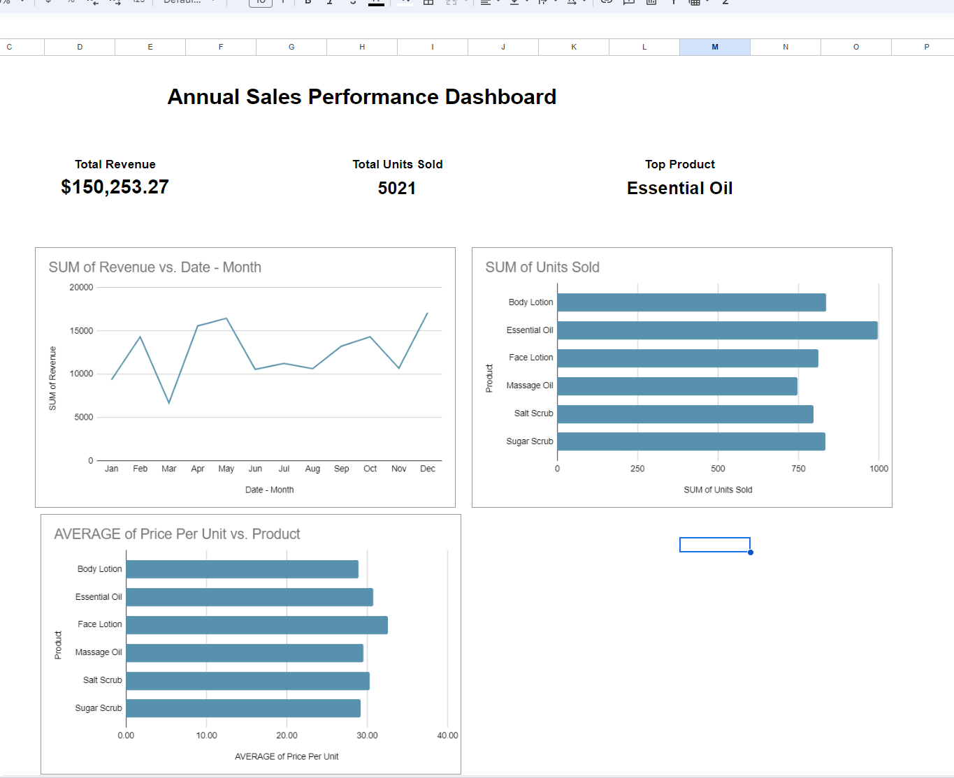Click the empty selected cell outlined in blue
Image resolution: width=954 pixels, height=778 pixels.
[715, 545]
